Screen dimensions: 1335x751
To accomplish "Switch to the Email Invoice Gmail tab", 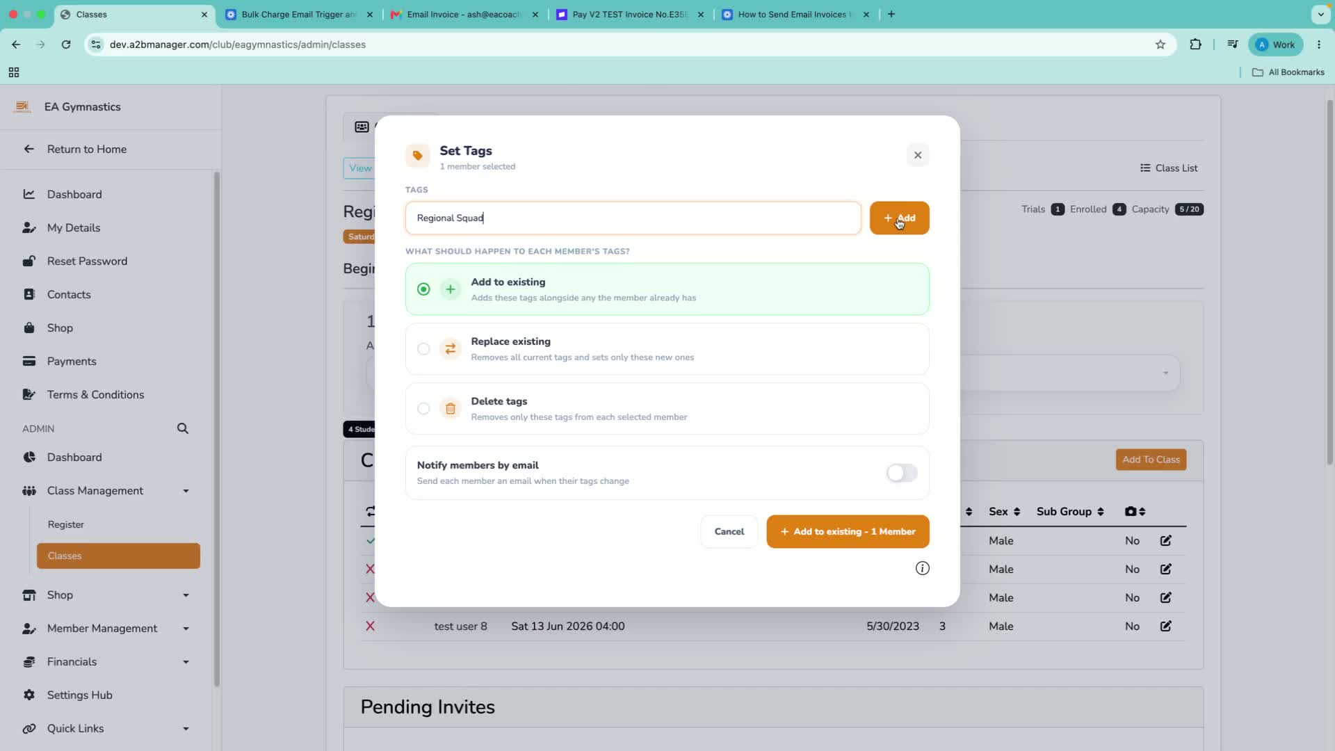I will tap(464, 14).
